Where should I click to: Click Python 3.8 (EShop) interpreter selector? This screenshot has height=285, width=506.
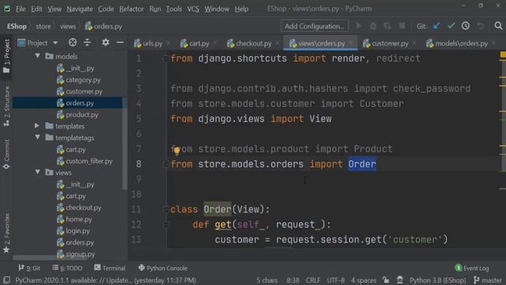pyautogui.click(x=437, y=279)
